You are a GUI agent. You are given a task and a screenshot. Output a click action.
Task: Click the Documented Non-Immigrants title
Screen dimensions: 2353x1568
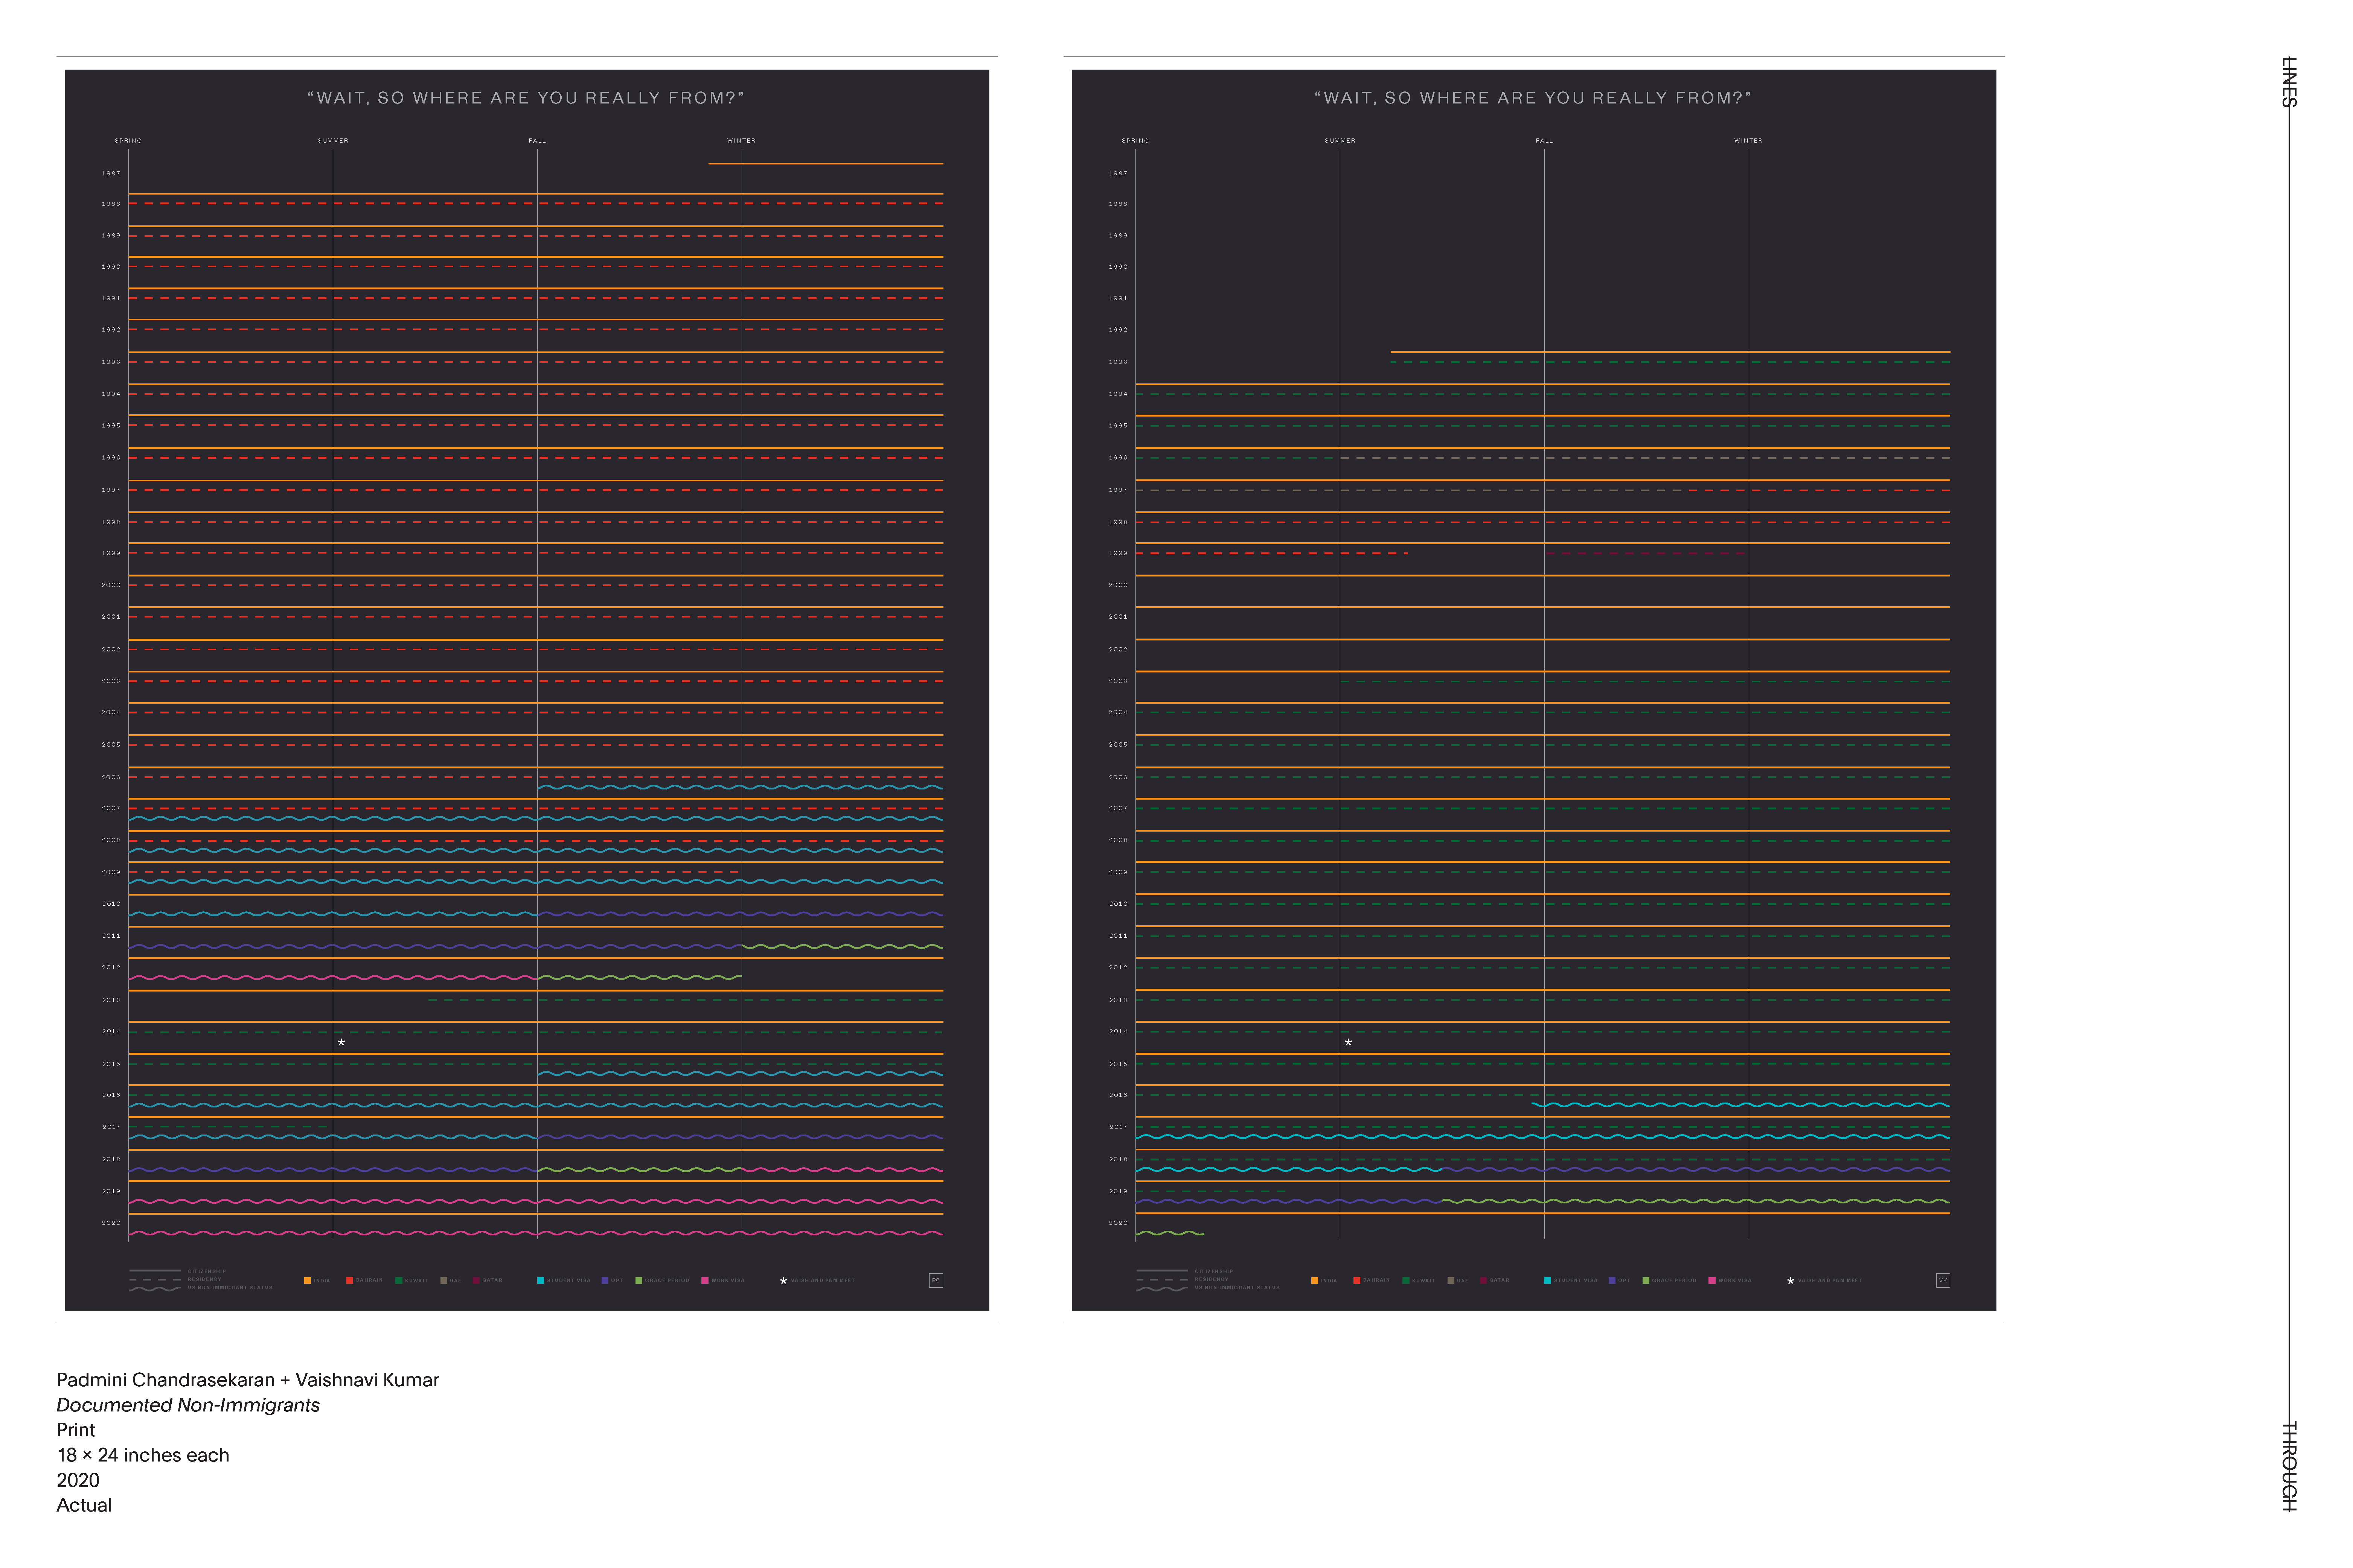[x=188, y=1405]
